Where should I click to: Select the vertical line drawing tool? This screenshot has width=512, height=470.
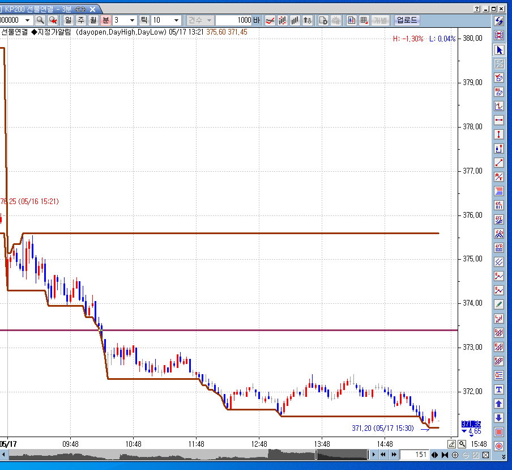click(x=499, y=134)
